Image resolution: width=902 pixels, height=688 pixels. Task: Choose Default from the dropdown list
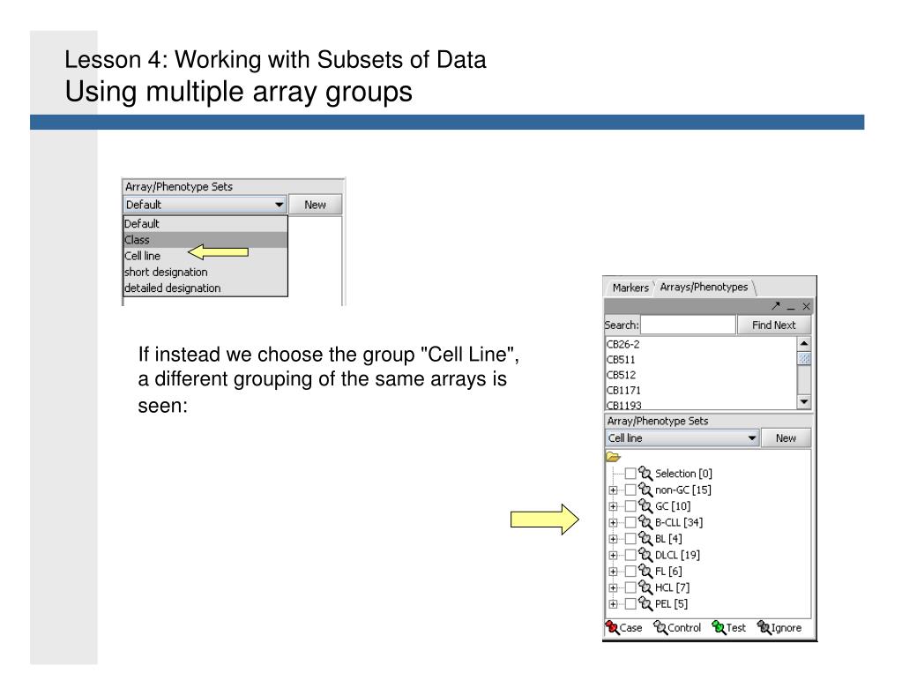pos(205,223)
